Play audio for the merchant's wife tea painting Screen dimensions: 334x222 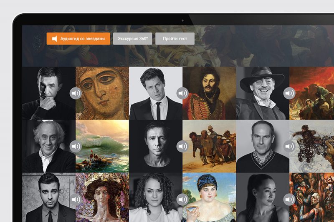coord(182,200)
